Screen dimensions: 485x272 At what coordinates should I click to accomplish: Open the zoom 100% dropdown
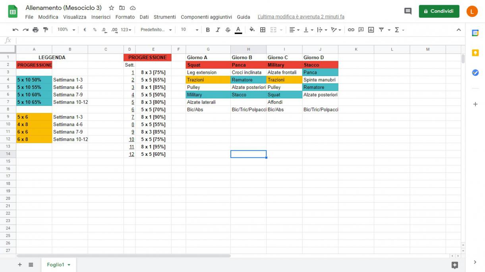pos(66,30)
